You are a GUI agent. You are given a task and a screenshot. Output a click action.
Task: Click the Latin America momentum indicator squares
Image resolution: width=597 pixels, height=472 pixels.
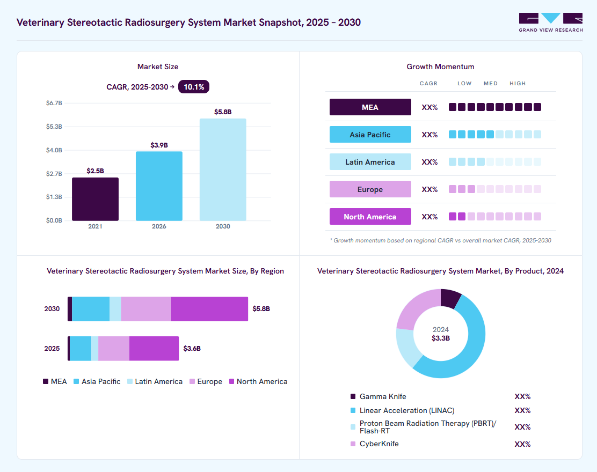[495, 162]
